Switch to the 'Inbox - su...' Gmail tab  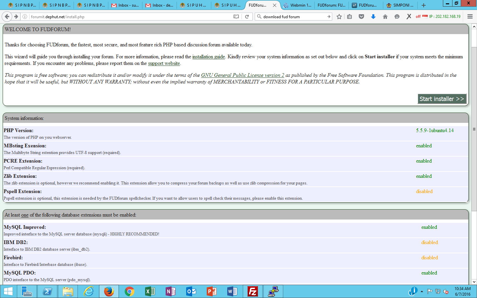(x=125, y=5)
